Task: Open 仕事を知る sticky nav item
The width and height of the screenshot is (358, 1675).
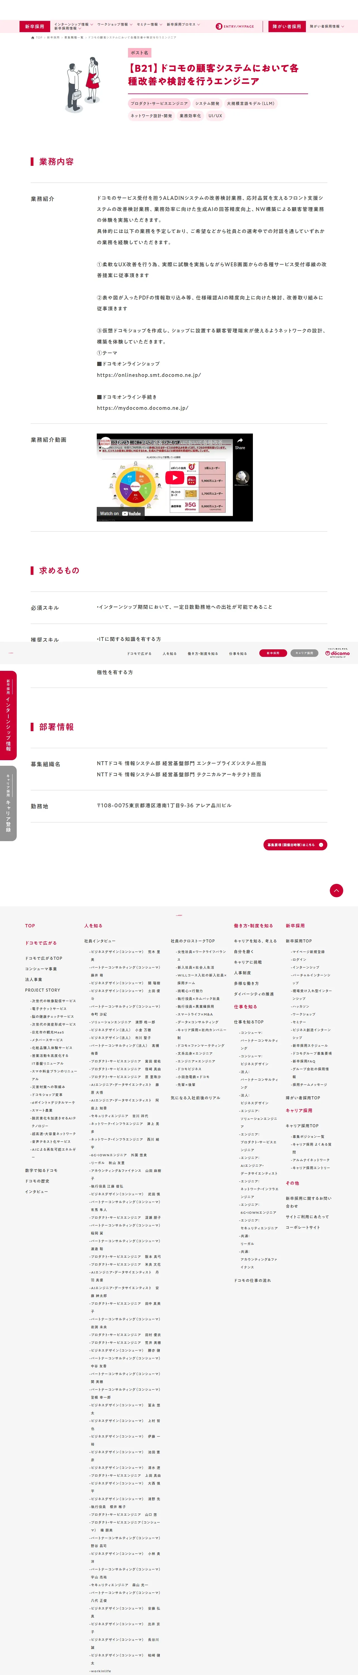Action: pyautogui.click(x=238, y=654)
